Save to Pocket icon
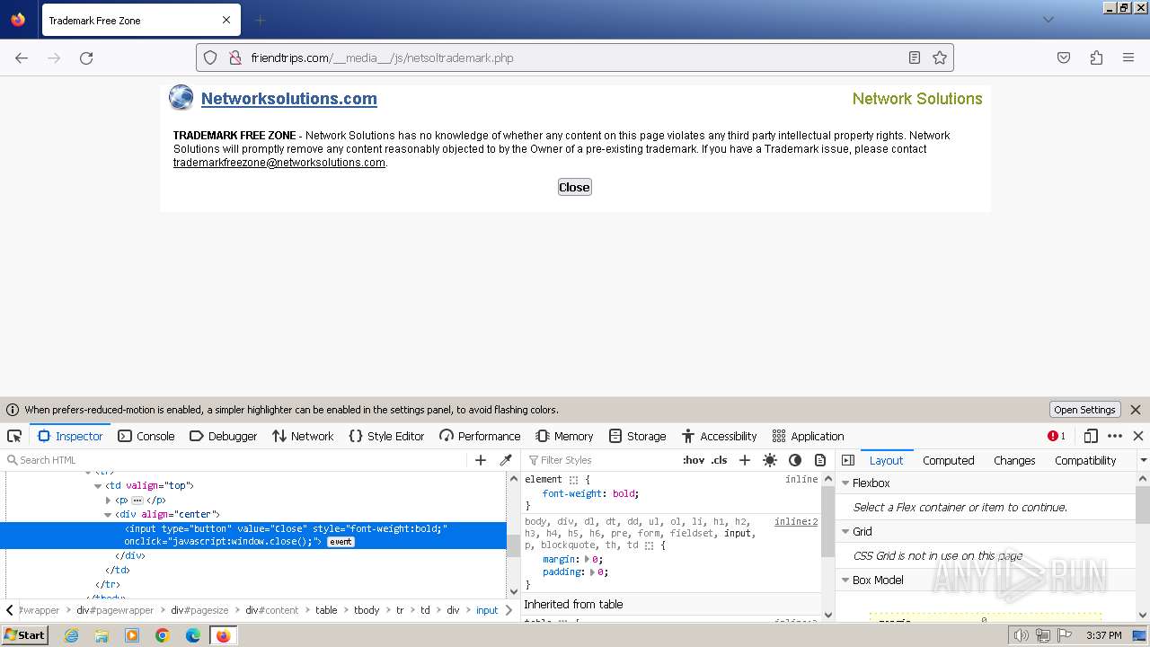 click(1064, 58)
